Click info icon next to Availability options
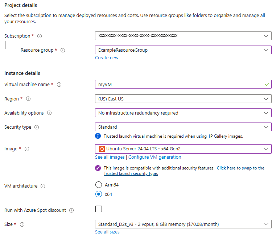276x236 pixels. coord(49,113)
